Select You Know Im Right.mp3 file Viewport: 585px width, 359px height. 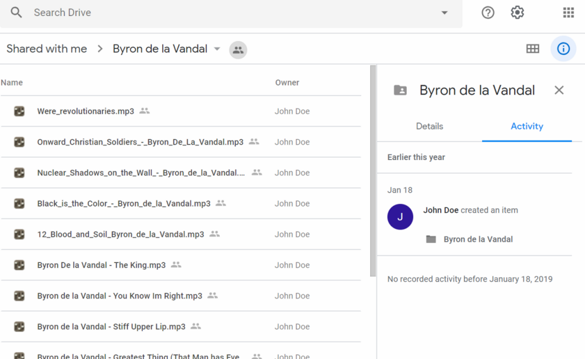(x=119, y=296)
